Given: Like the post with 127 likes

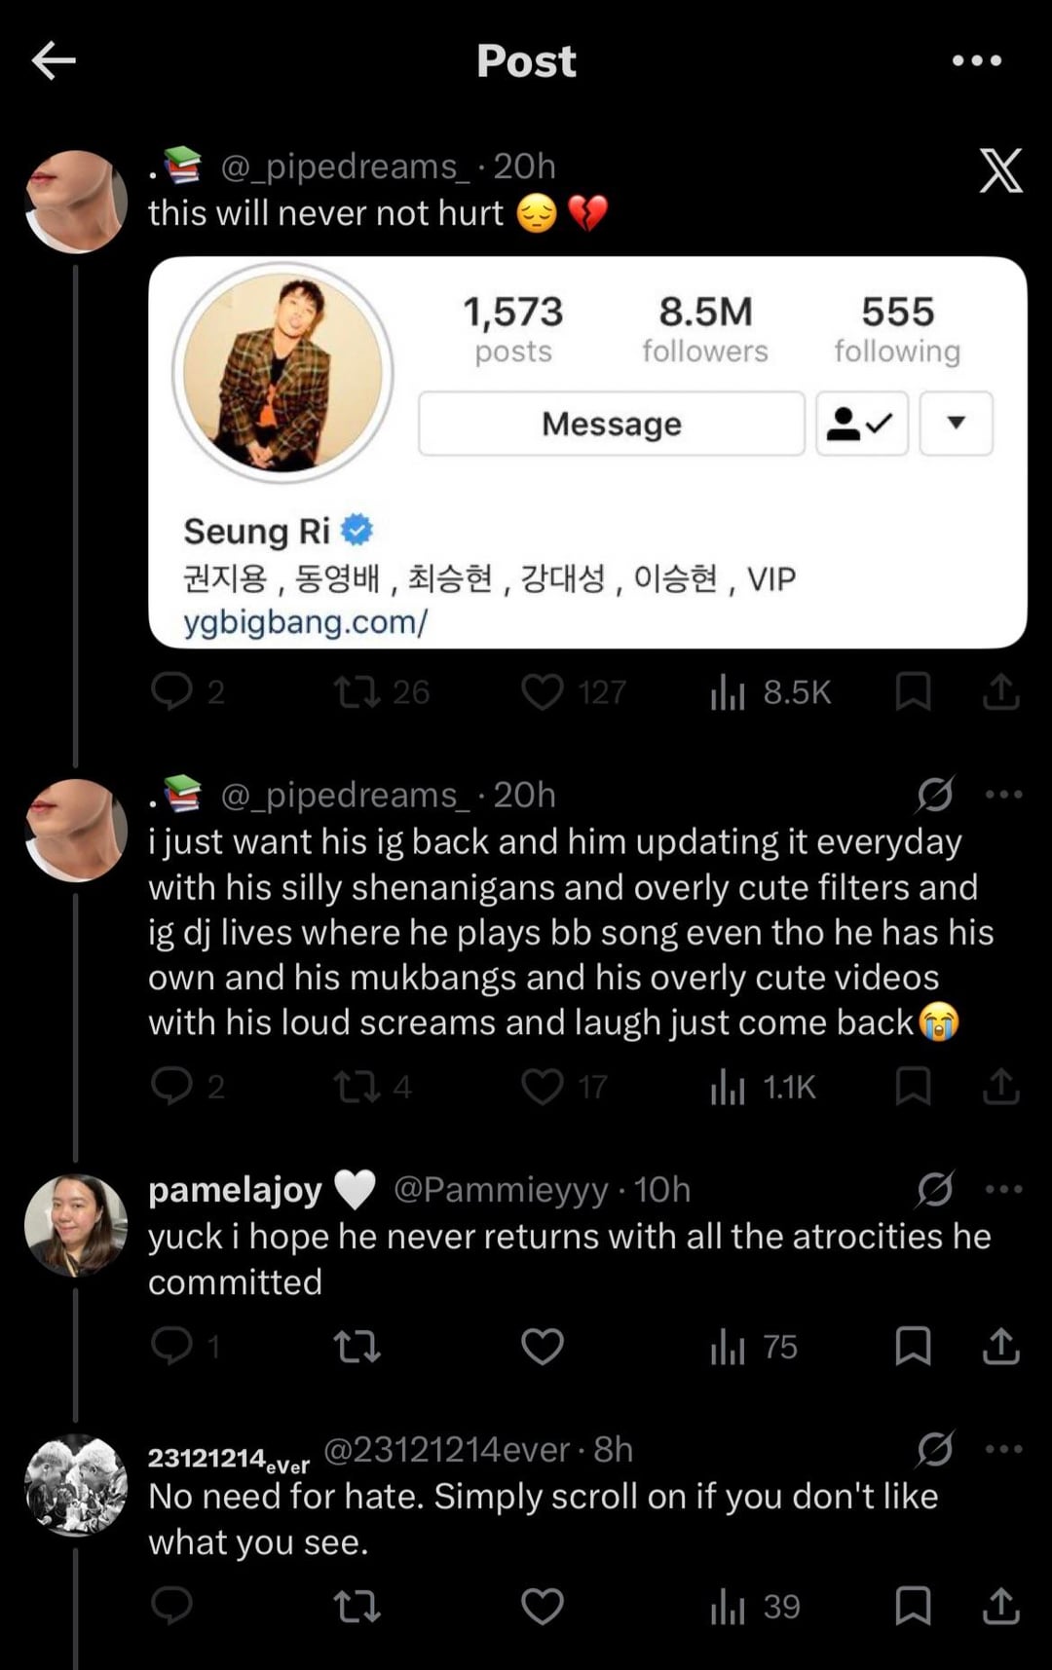Looking at the screenshot, I should pos(542,692).
